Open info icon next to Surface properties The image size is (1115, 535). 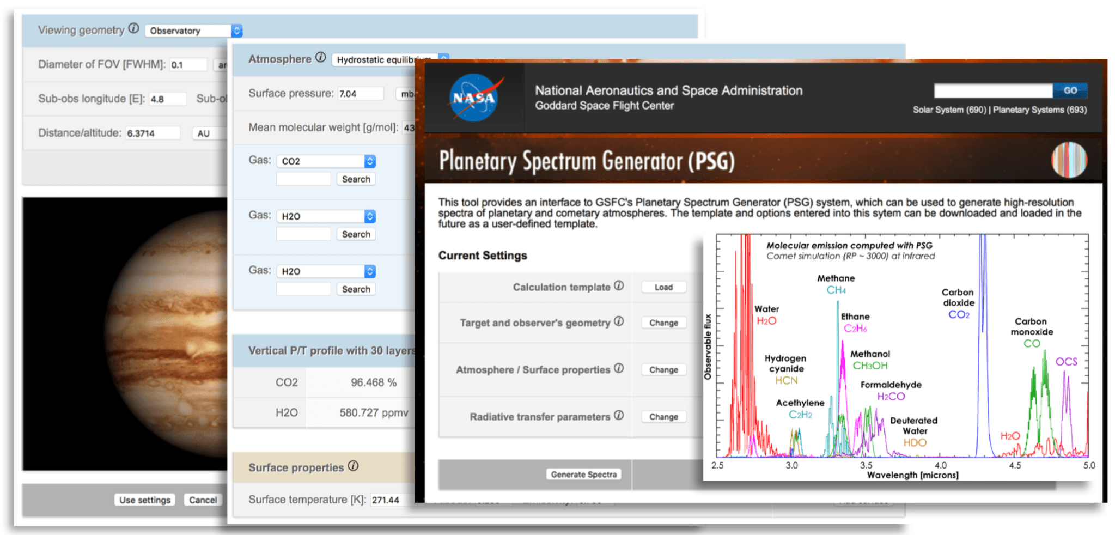point(353,466)
